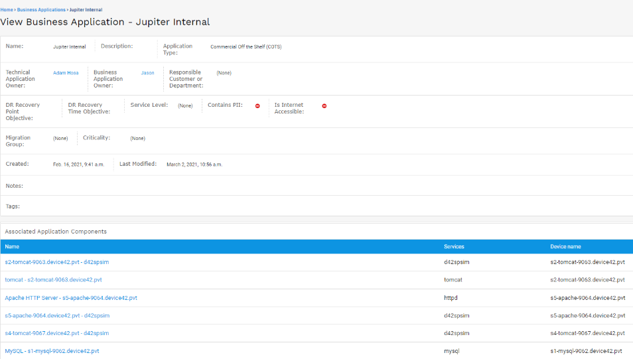
Task: Select the mysql service cell
Action: (452, 351)
